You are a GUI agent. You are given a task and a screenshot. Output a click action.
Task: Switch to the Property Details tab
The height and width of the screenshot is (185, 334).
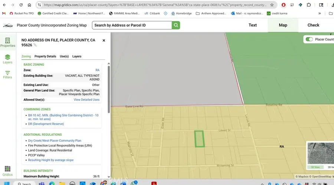(45, 56)
